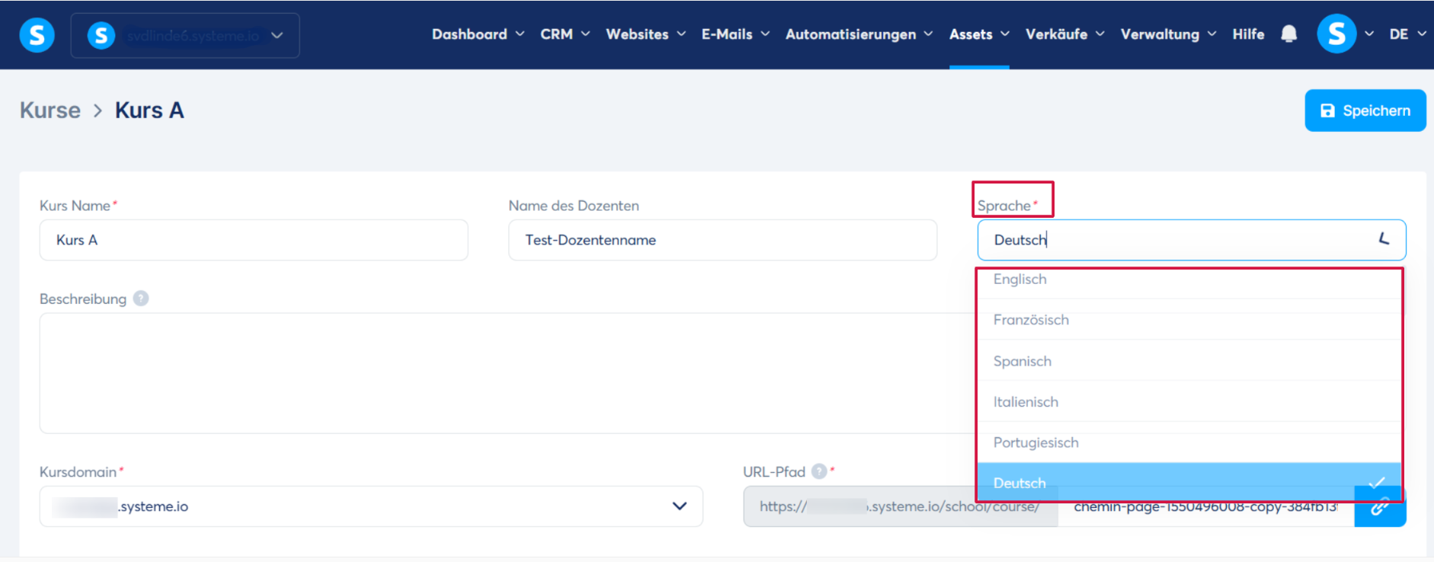Click the Beschreibung text area
The height and width of the screenshot is (562, 1434).
pyautogui.click(x=507, y=373)
